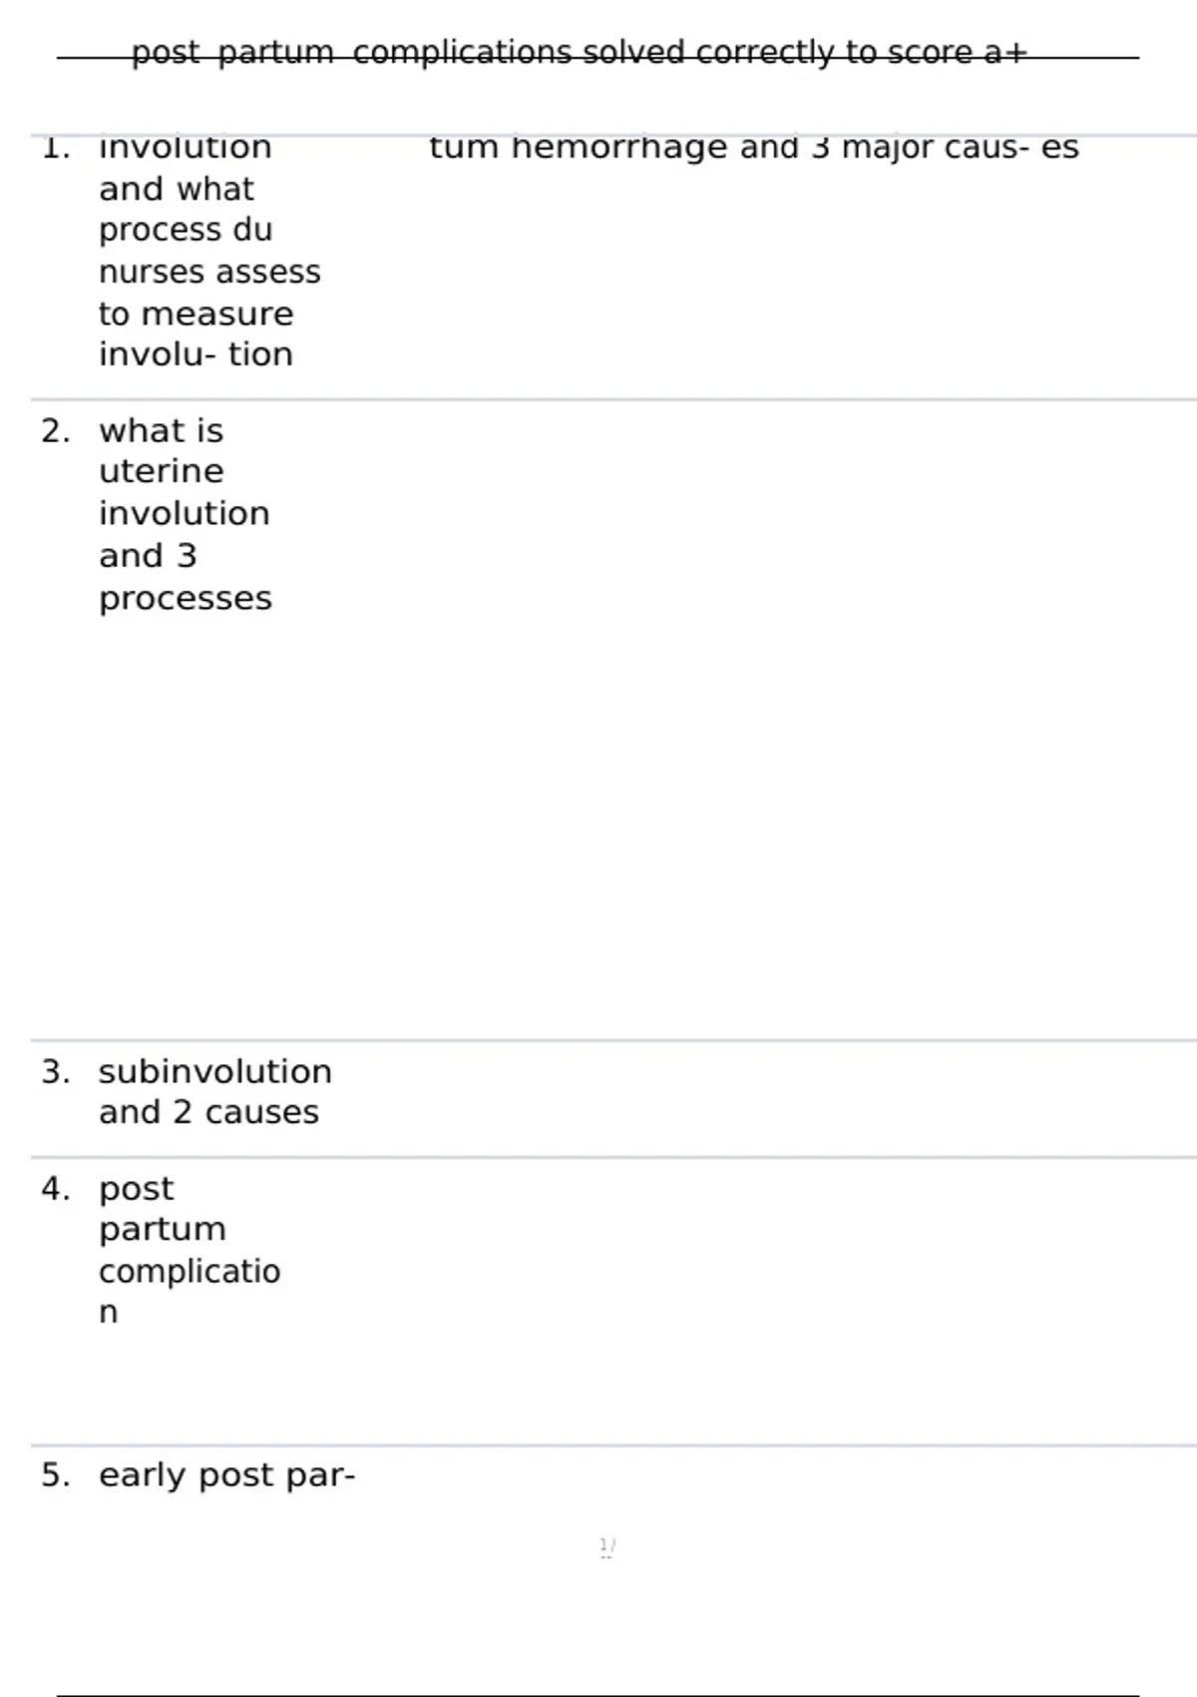The width and height of the screenshot is (1197, 1697).
Task: Click the word "subinvolution"
Action: (214, 1072)
